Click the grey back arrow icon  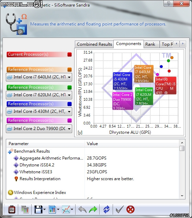(x=82, y=209)
